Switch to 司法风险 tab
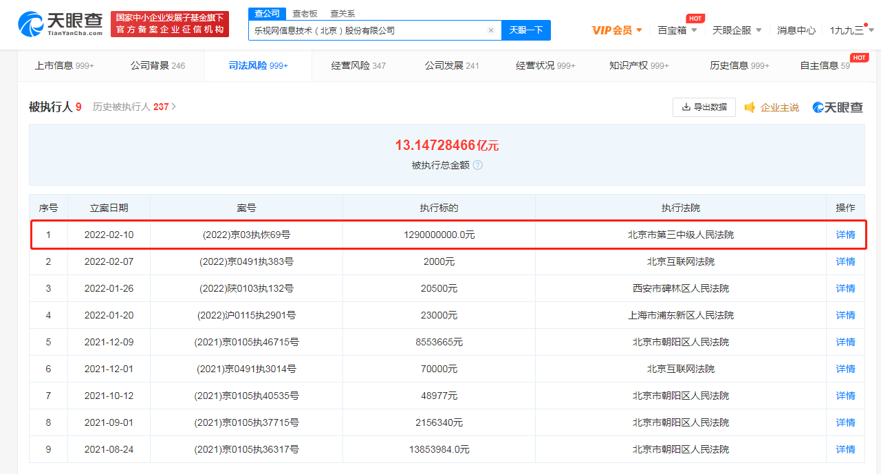 (258, 65)
